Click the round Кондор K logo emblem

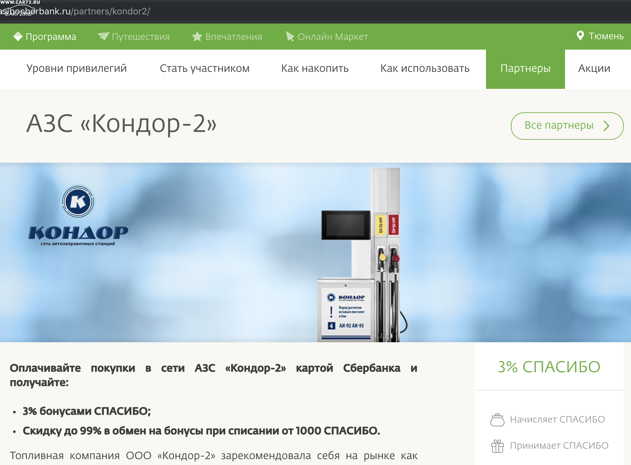point(78,201)
